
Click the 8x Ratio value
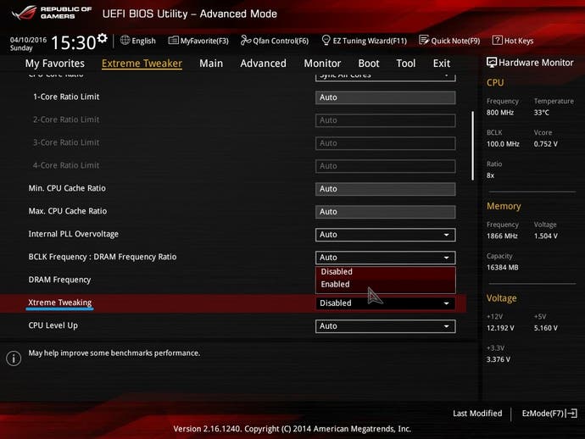point(490,175)
